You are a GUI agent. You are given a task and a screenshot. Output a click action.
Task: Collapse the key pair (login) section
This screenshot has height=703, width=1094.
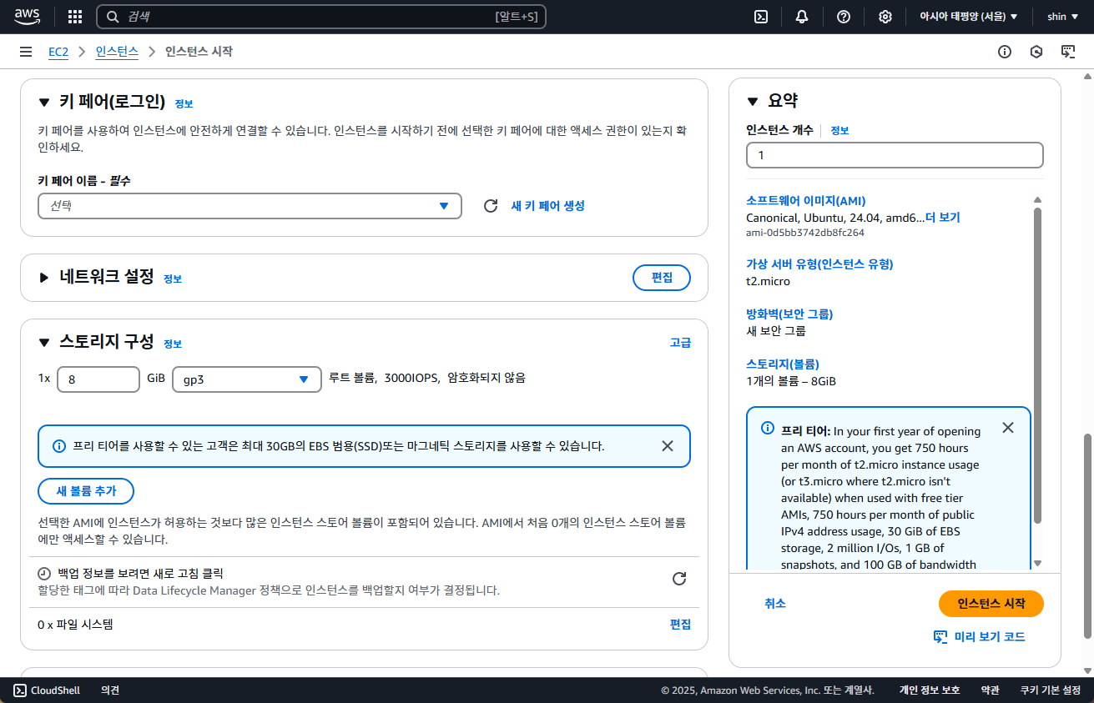coord(44,103)
